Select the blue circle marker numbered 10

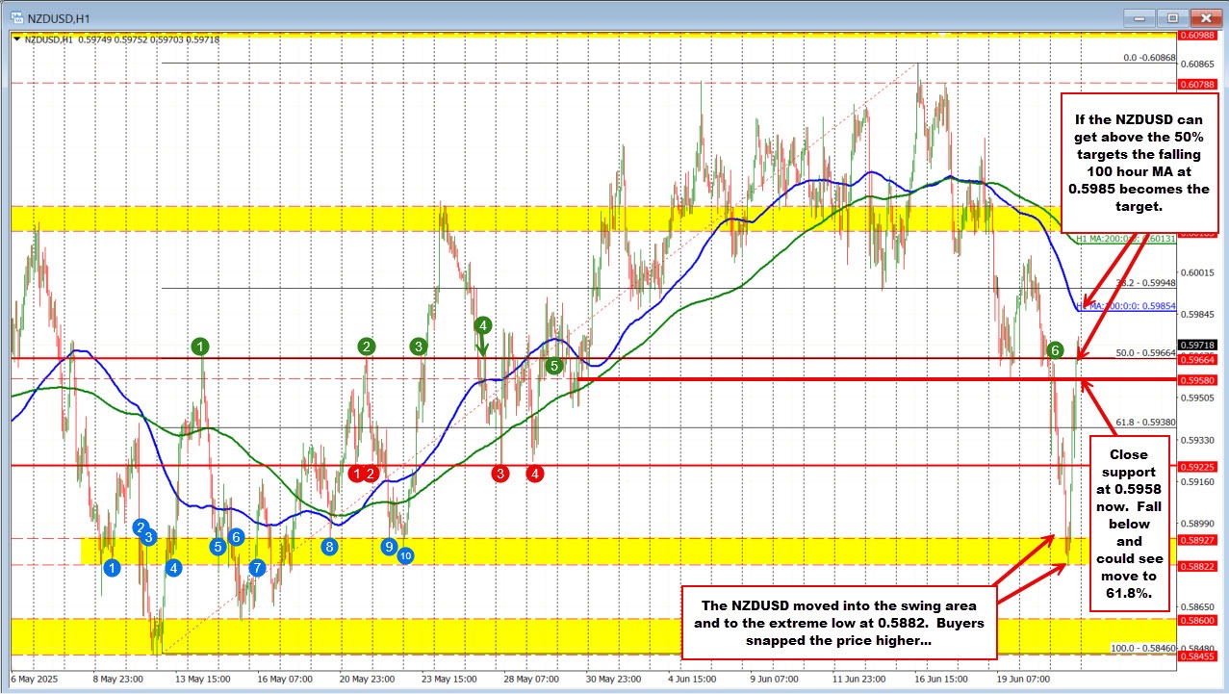click(404, 553)
